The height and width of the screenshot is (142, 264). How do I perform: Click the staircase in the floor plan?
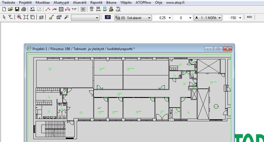[x=53, y=129]
